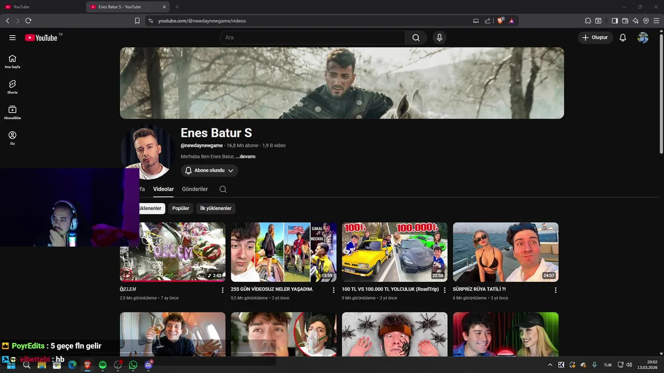Open Brave Rewards triangle icon

click(511, 21)
